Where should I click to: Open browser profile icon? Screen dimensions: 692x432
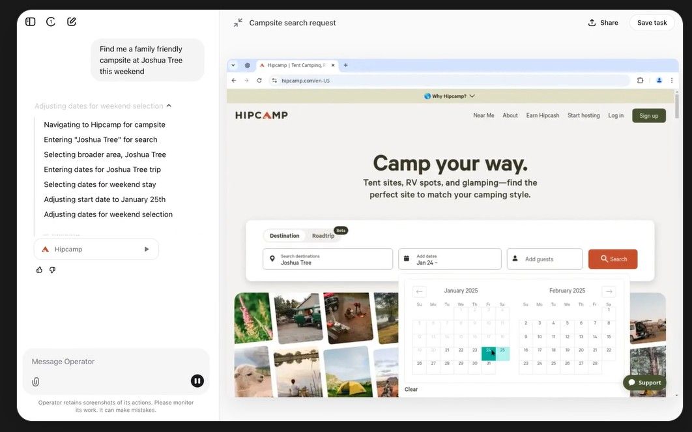(x=659, y=80)
